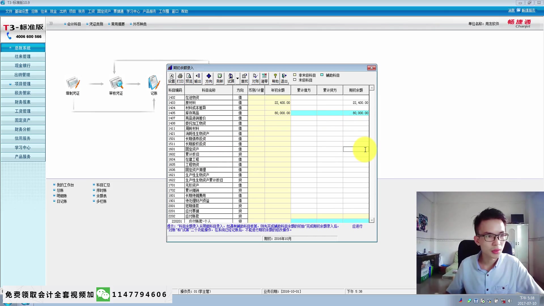Click the 非末级科目 yellow legend box

[295, 75]
